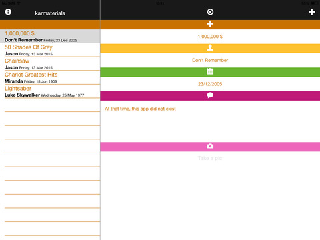This screenshot has width=320, height=240.
Task: Select the 1,000,000 $ list entry
Action: point(50,36)
